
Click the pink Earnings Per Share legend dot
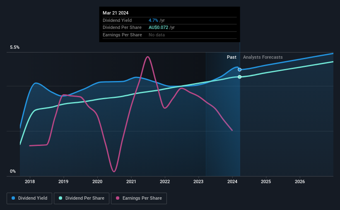pyautogui.click(x=118, y=198)
